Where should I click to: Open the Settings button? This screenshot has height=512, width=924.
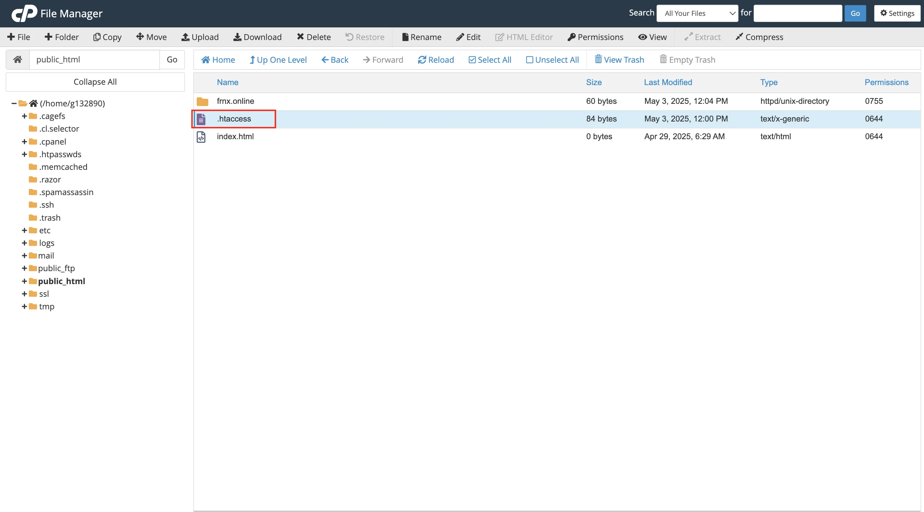[x=897, y=13]
